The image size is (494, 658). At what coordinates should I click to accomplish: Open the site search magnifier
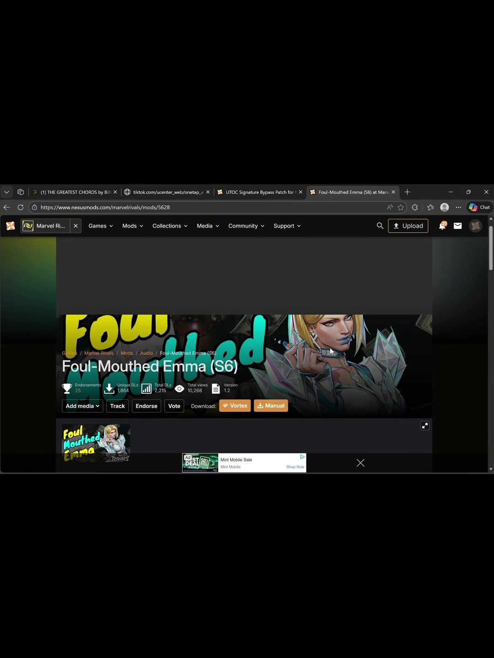(x=380, y=226)
